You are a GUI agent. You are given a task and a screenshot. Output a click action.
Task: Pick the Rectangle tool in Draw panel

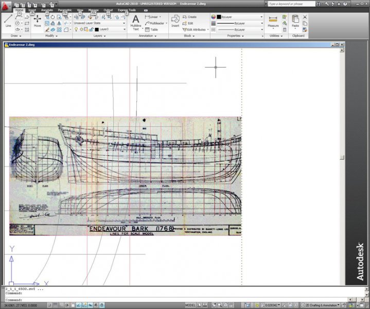(x=27, y=23)
